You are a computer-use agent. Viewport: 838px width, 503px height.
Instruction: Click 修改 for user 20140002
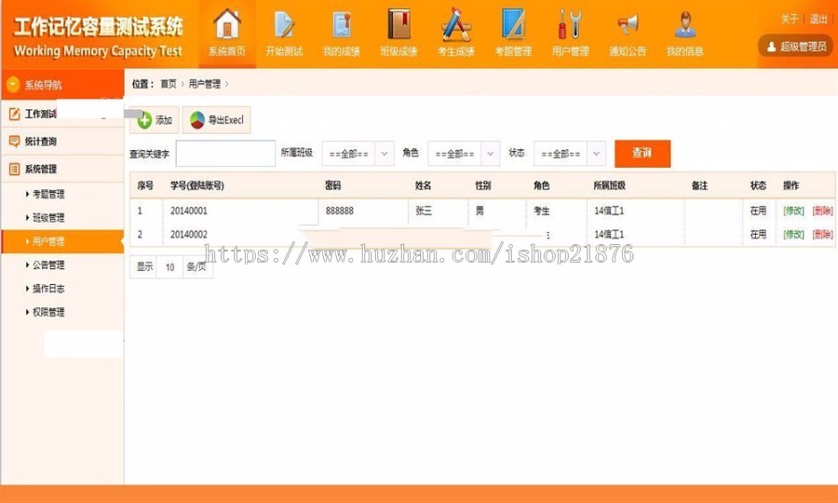coord(793,234)
